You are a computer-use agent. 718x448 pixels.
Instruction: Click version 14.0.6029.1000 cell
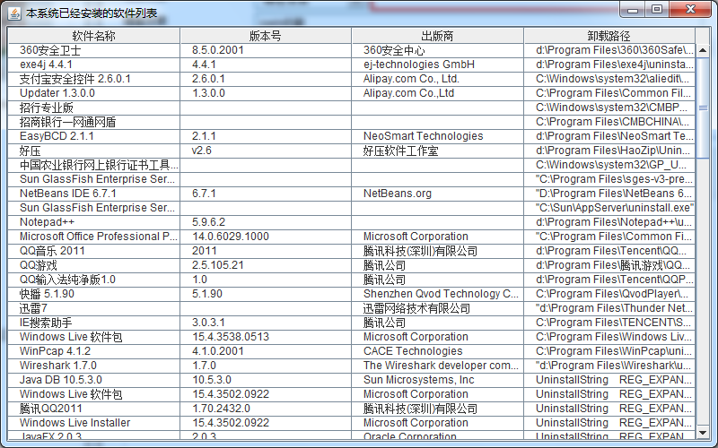[266, 237]
